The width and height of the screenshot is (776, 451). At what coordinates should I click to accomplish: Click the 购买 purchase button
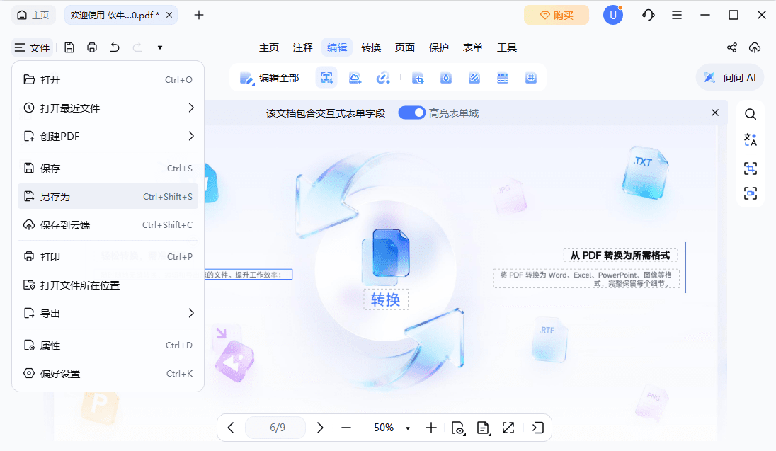pos(557,16)
